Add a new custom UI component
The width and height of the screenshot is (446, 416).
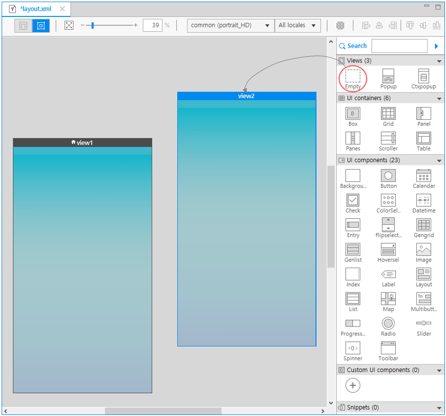pos(353,385)
